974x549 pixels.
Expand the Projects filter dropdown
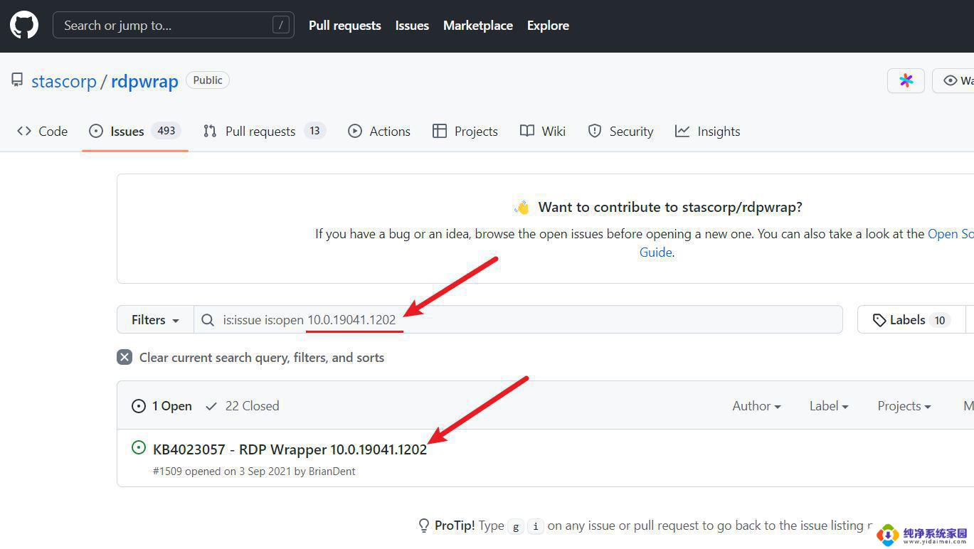click(x=904, y=406)
